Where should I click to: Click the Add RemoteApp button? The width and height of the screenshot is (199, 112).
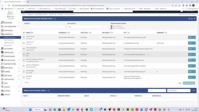pos(189,83)
